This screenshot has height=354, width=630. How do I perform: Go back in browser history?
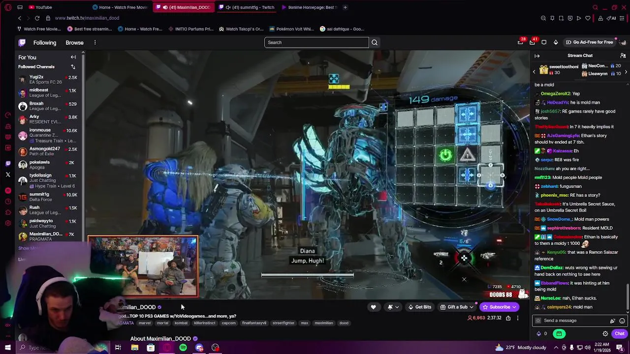tap(20, 18)
